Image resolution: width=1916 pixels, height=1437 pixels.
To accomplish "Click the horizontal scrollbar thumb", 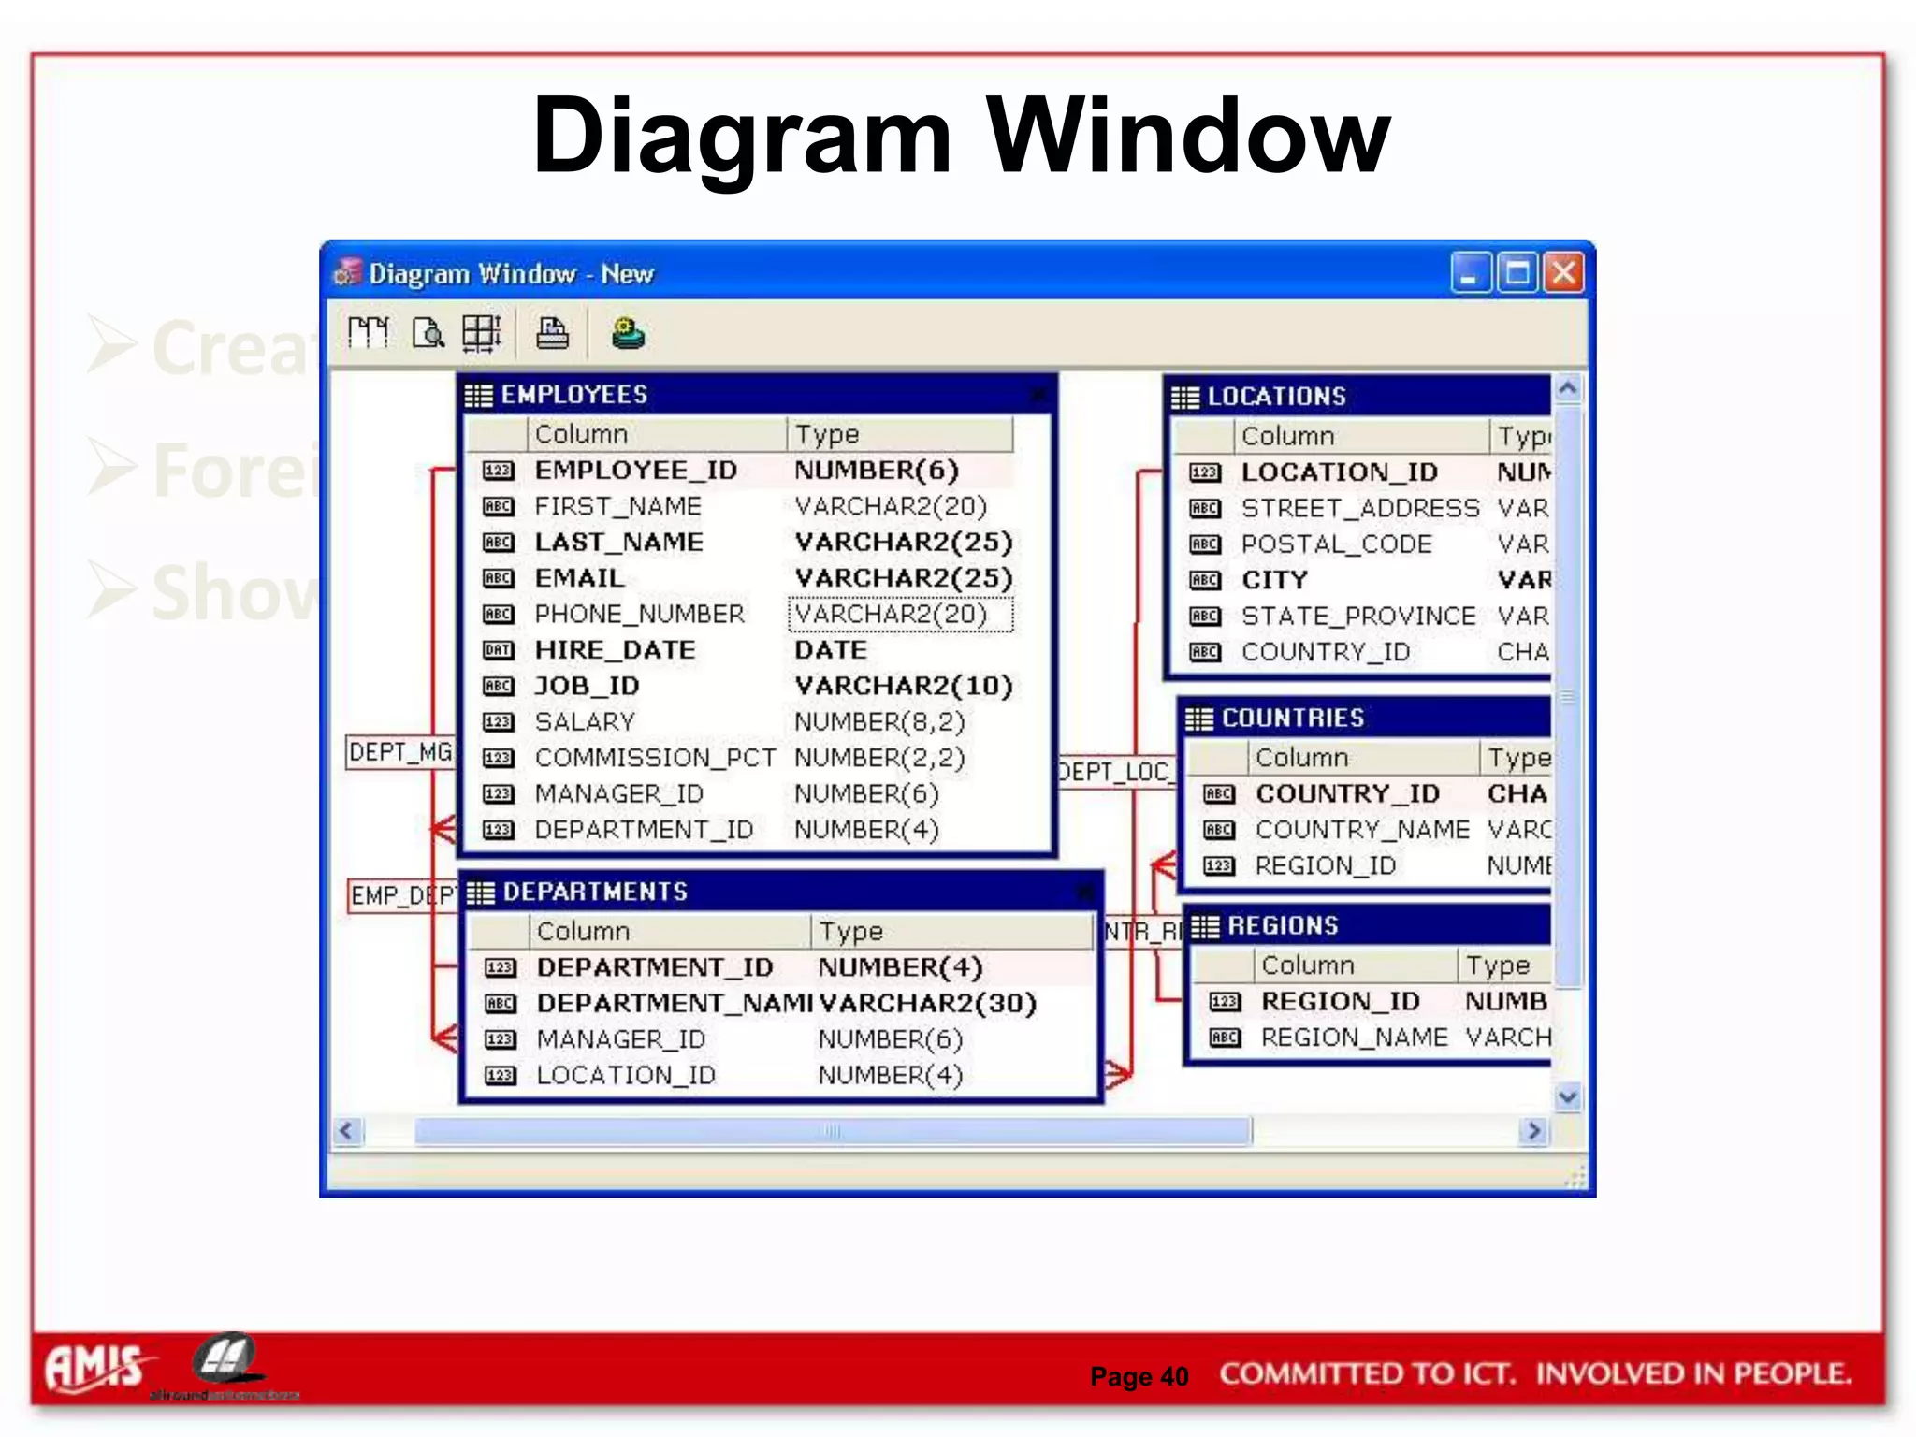I will click(832, 1131).
